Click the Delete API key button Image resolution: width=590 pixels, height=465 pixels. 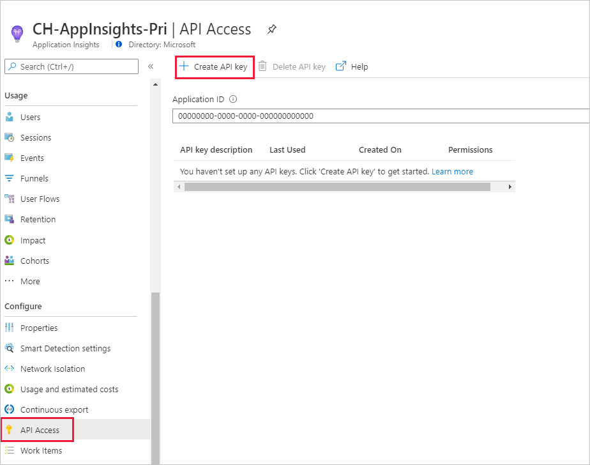click(x=292, y=66)
